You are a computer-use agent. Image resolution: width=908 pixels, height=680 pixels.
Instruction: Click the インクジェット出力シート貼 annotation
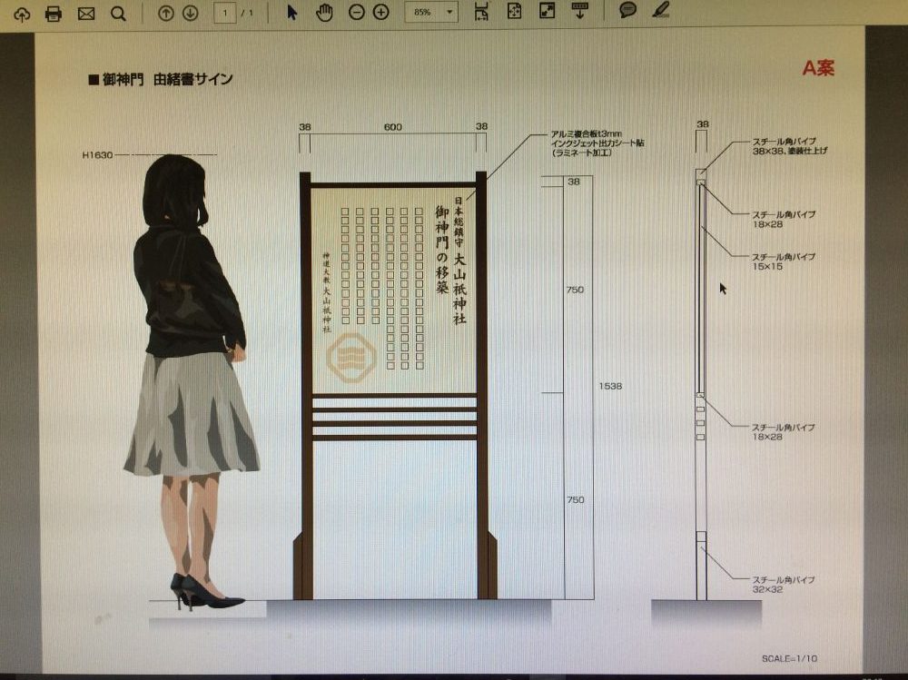[597, 143]
